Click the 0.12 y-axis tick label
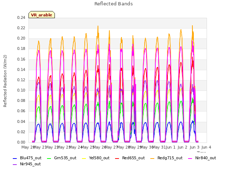228x171 pixels. (21, 80)
